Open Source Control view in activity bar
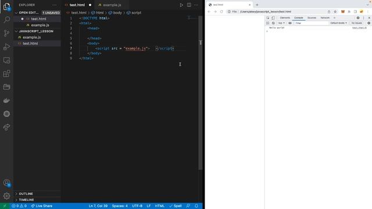This screenshot has width=372, height=209. [6, 33]
